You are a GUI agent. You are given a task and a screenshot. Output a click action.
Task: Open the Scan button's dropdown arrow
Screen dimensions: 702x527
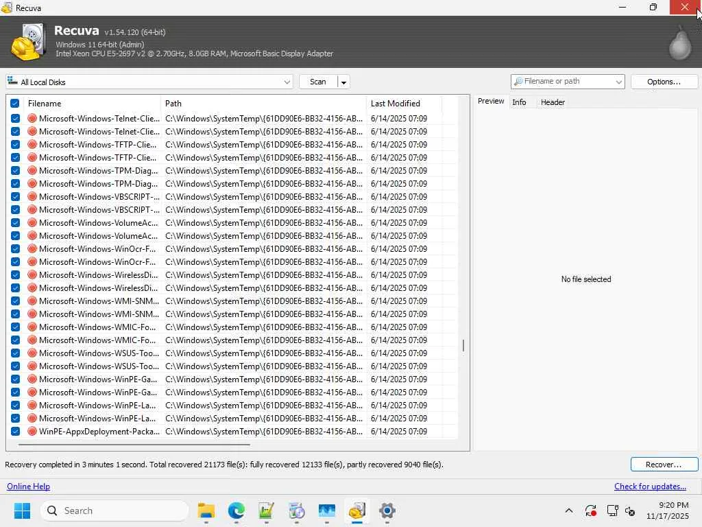(x=343, y=82)
